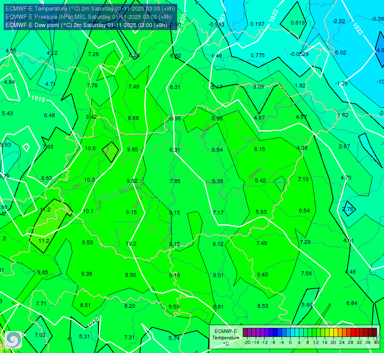
Task: Click the 0.619 temperature value
Action: click(x=298, y=23)
